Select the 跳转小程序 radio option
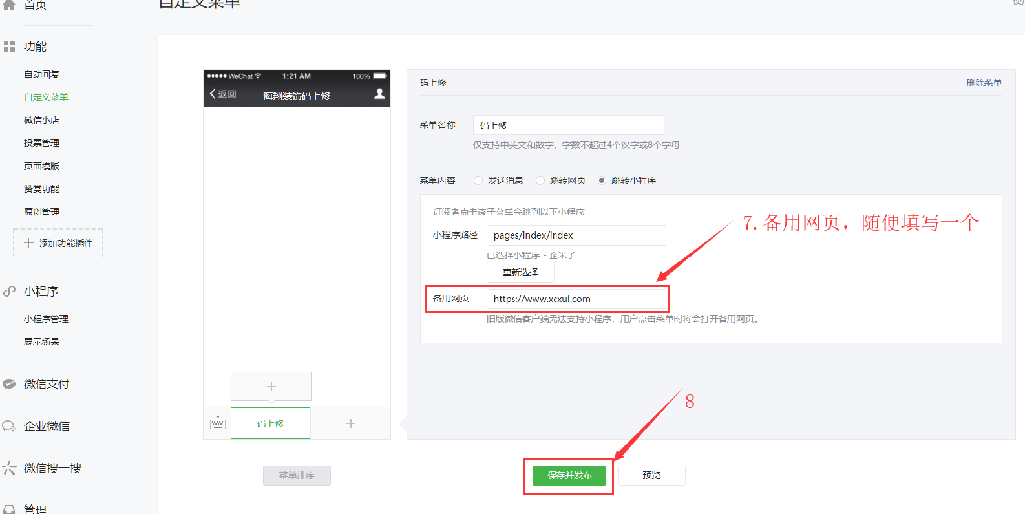 click(x=602, y=180)
